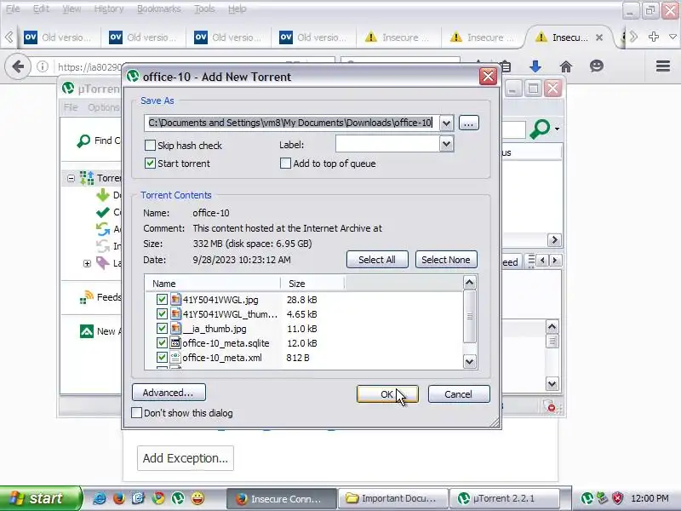Open the uTorrent search provider dropdown arrow
The image size is (681, 511).
pyautogui.click(x=557, y=129)
